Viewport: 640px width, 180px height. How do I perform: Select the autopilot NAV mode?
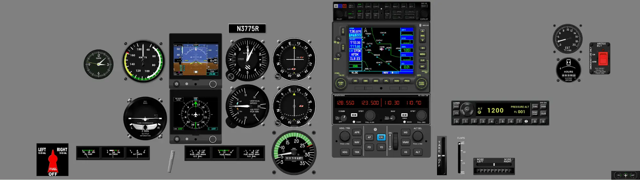tap(357, 142)
